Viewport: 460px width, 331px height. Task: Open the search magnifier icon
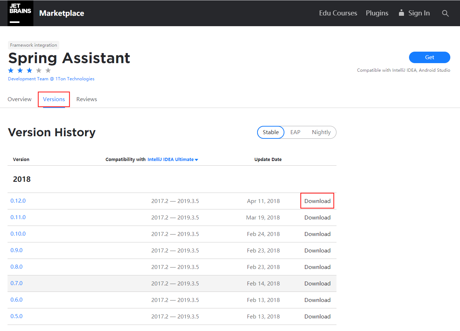445,13
